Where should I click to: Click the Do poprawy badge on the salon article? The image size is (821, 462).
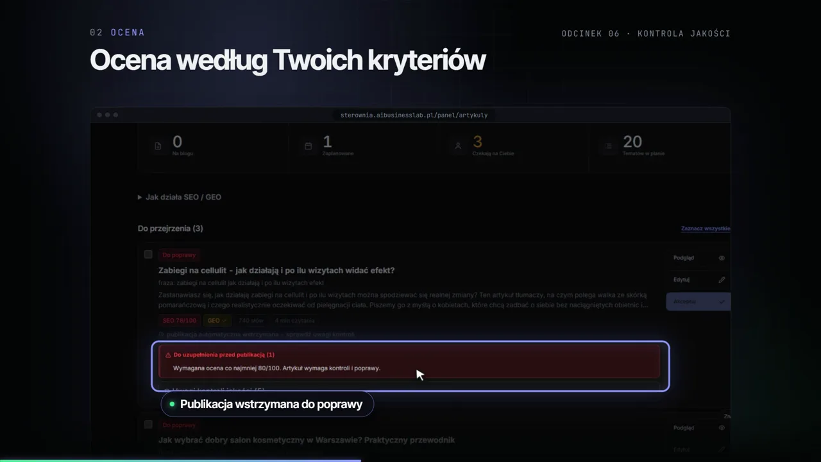(179, 425)
